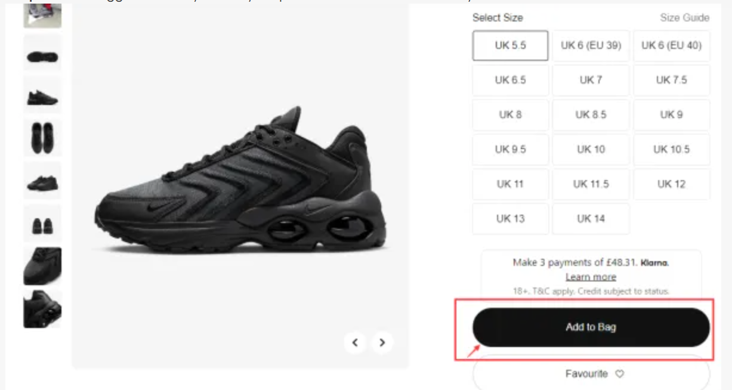Select size UK 7.5
The image size is (732, 390).
point(671,81)
